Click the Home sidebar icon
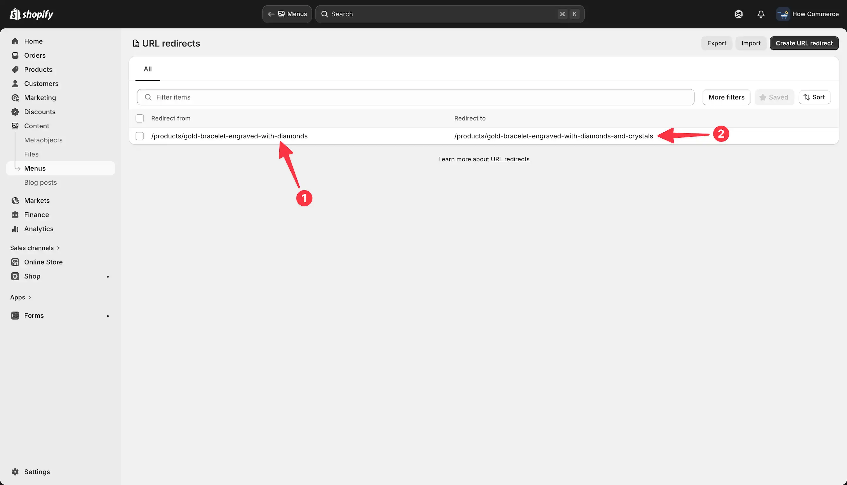The image size is (847, 485). click(15, 41)
